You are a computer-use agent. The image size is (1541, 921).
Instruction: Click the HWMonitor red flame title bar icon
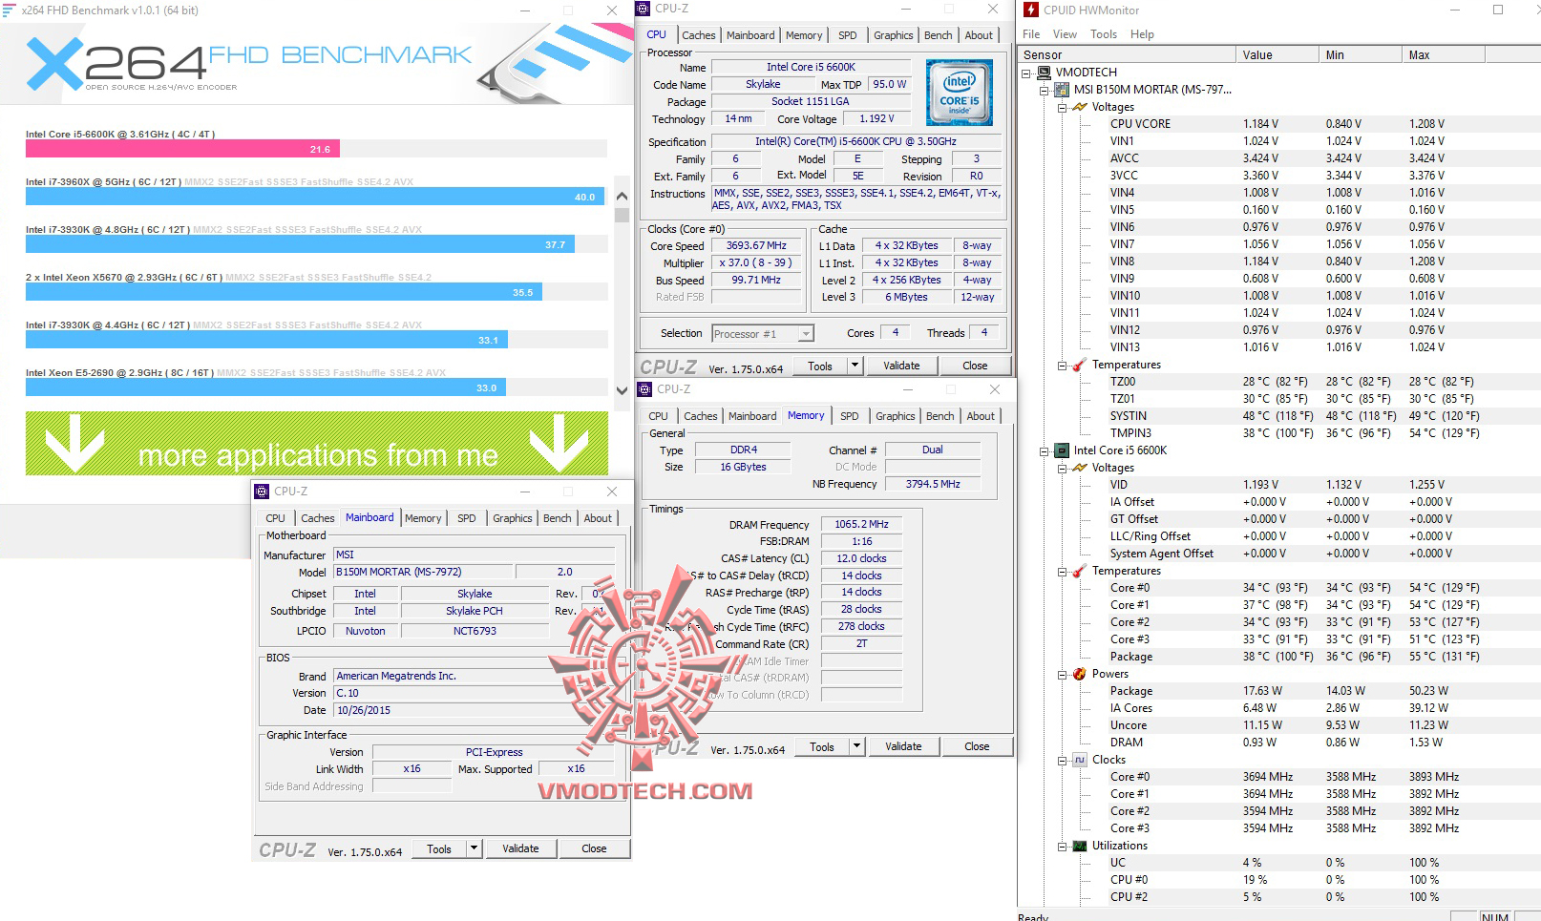click(x=1032, y=10)
